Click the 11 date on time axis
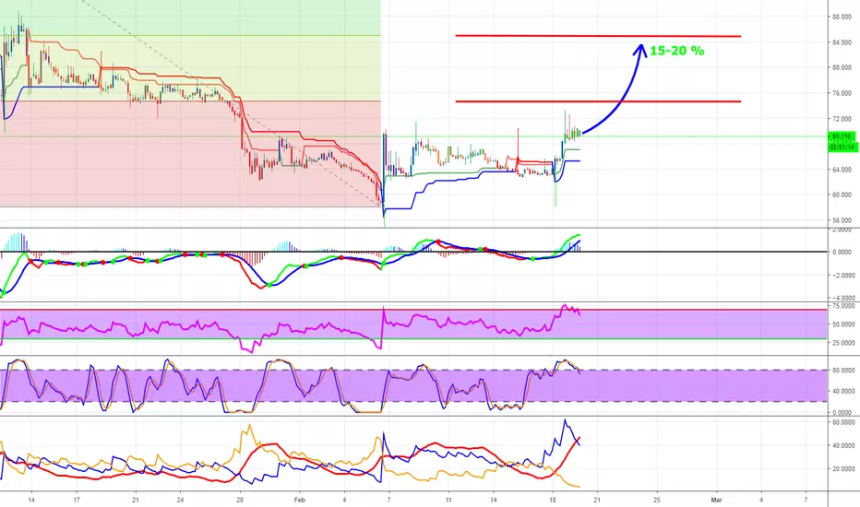This screenshot has width=860, height=507. click(448, 500)
